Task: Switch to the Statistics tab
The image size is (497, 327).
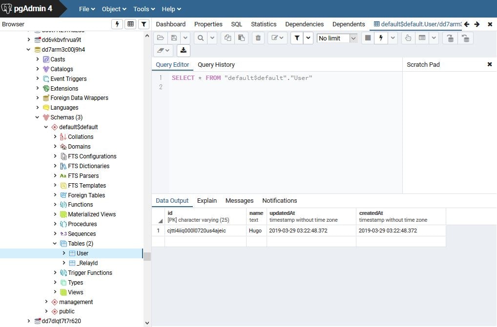Action: pyautogui.click(x=264, y=24)
